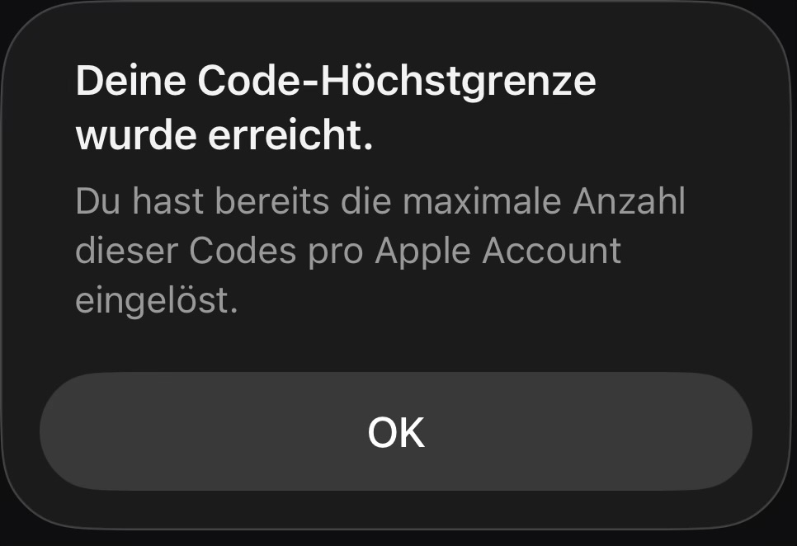Viewport: 797px width, 546px height.
Task: Click the word 'Code-Höchstgrenze' in the title
Action: click(x=397, y=82)
